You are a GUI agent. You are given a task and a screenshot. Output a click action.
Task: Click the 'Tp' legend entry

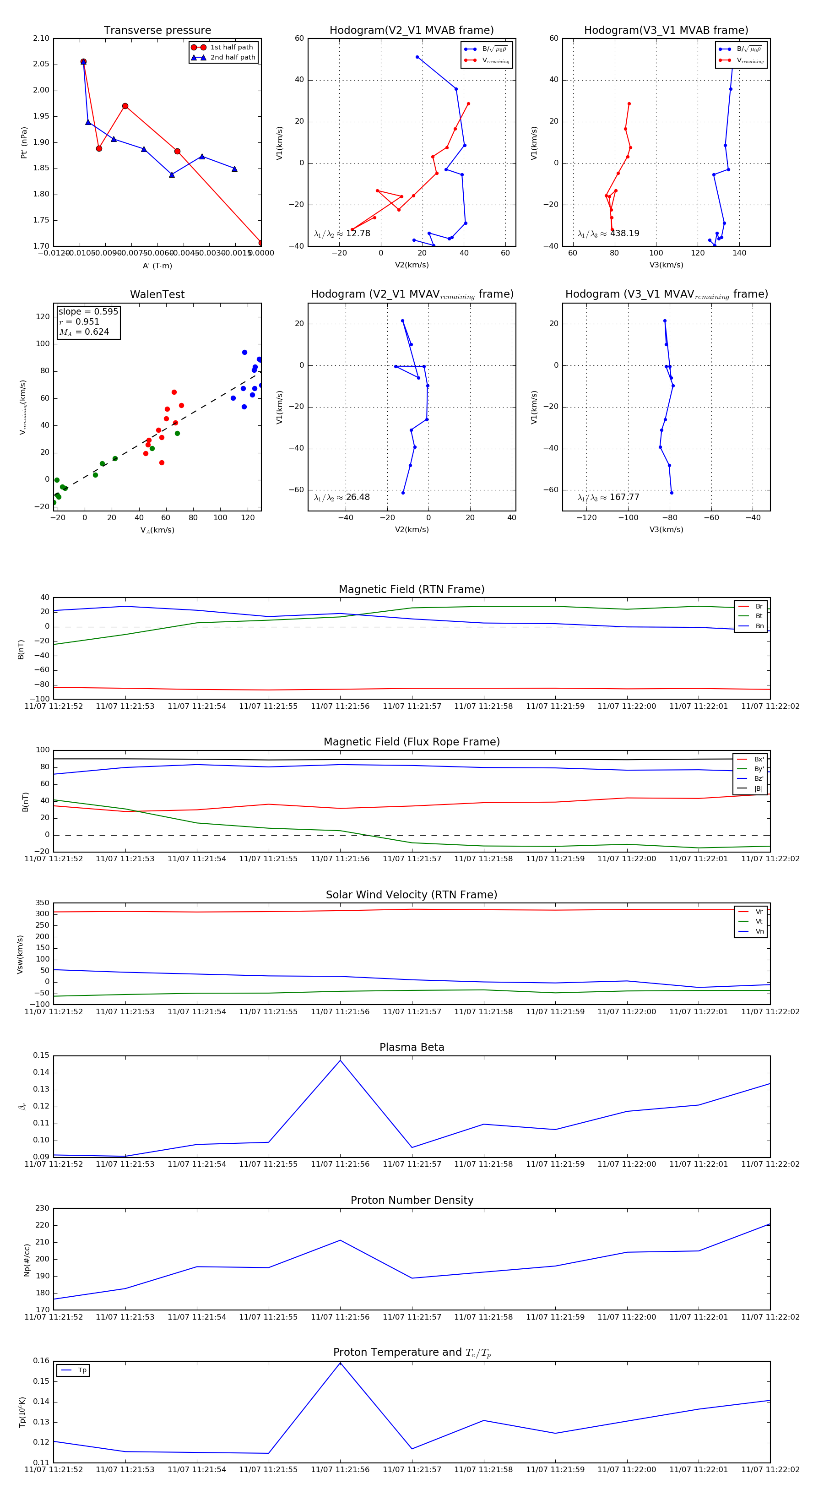(74, 1370)
